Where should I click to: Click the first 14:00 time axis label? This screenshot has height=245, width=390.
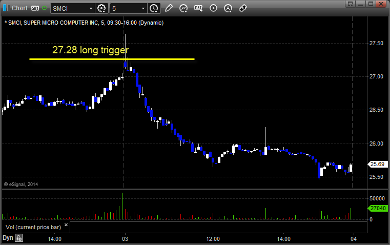coord(55,239)
